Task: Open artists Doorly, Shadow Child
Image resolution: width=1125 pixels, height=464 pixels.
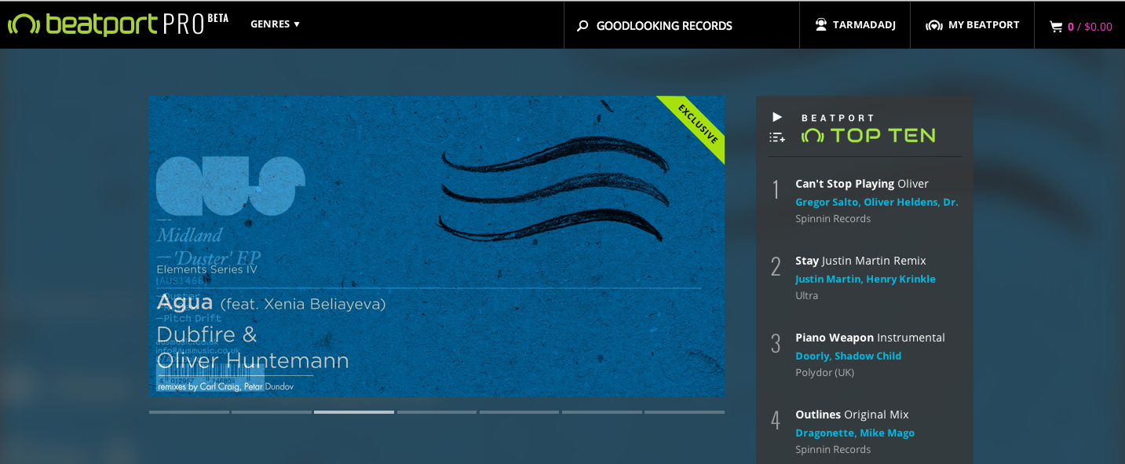Action: tap(848, 356)
